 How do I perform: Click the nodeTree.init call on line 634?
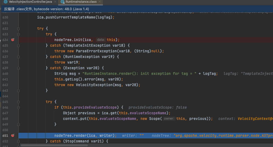[68, 40]
